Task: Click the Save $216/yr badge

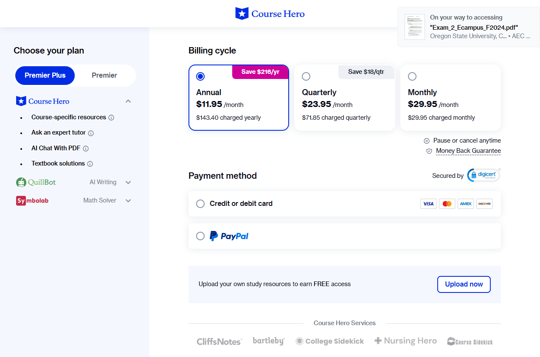Action: point(260,72)
